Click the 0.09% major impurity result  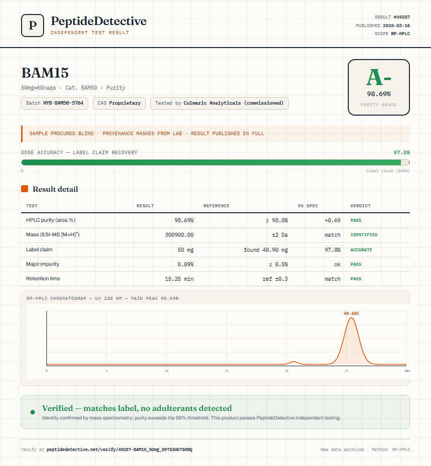pos(185,264)
